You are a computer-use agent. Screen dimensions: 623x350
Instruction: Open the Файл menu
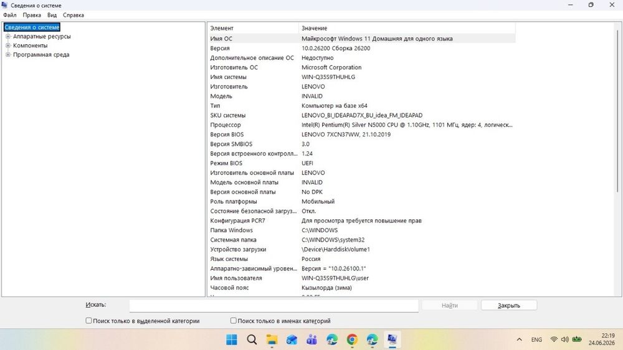(10, 15)
